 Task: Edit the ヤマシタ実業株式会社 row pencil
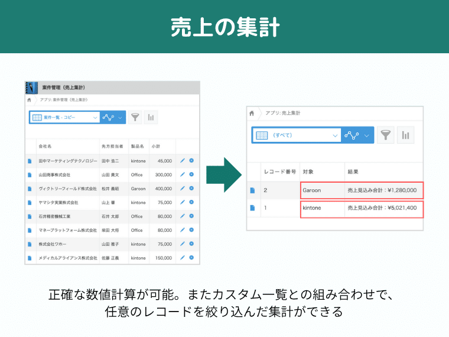tap(183, 202)
